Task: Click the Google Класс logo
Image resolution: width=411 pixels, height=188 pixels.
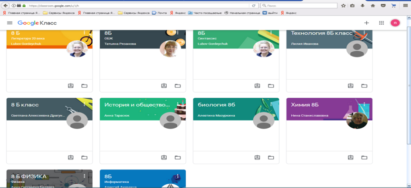Action: point(37,23)
